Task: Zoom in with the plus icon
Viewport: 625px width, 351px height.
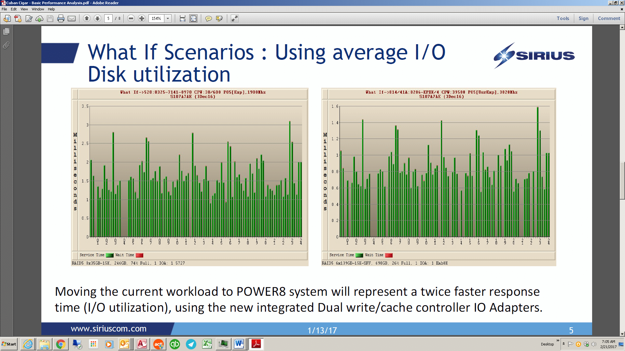Action: (141, 19)
